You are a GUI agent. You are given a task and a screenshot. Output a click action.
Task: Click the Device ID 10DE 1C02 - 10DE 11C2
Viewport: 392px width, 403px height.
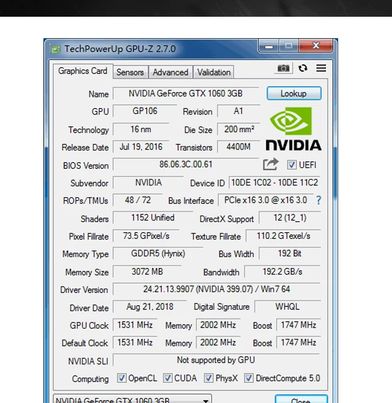pyautogui.click(x=274, y=182)
